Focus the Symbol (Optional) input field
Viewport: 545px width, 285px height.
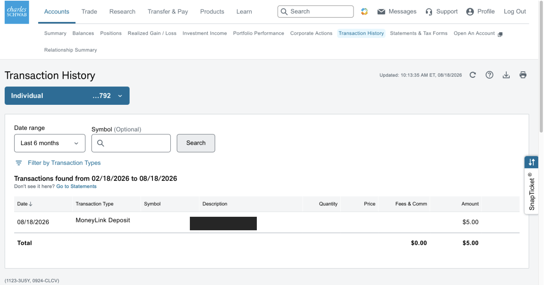tap(131, 143)
